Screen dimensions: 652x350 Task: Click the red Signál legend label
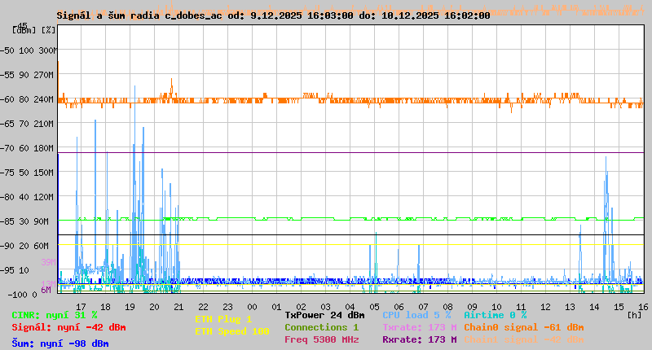68,327
